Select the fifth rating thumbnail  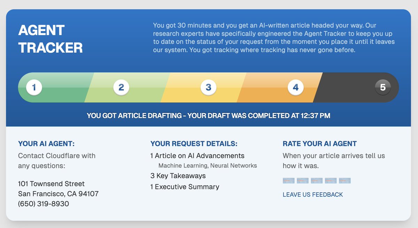tap(345, 181)
